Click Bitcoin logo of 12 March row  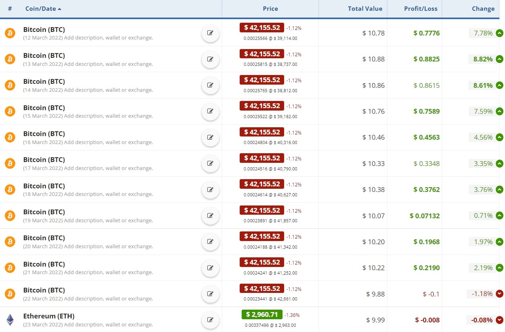coord(10,33)
